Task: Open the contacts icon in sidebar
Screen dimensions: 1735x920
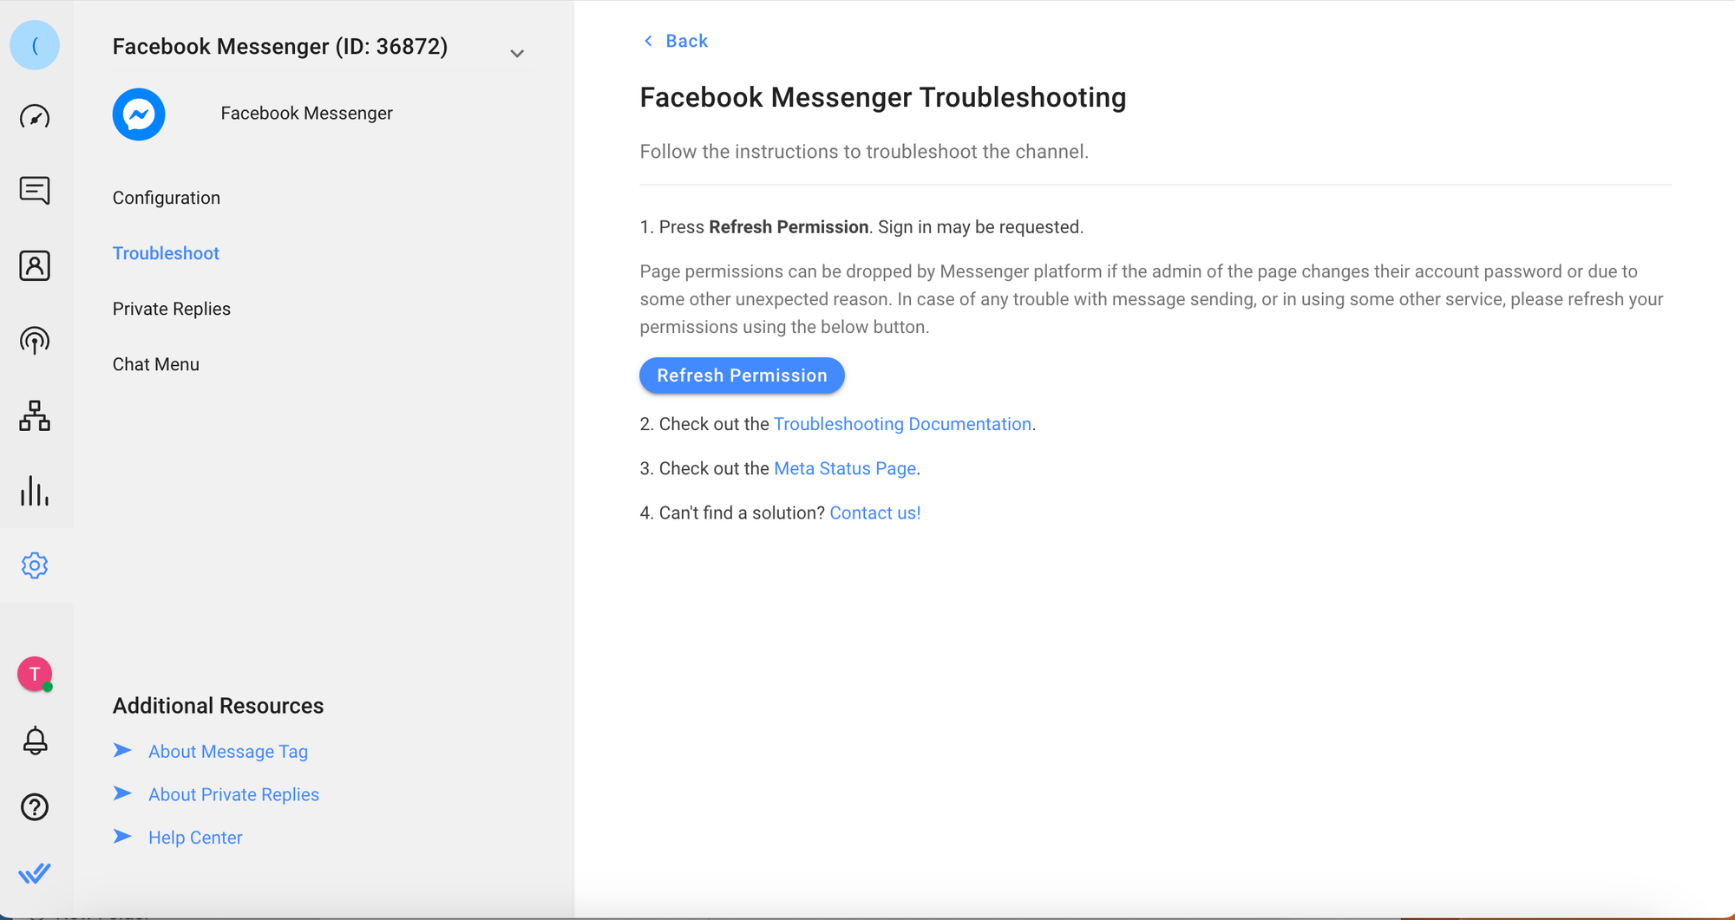Action: tap(35, 265)
